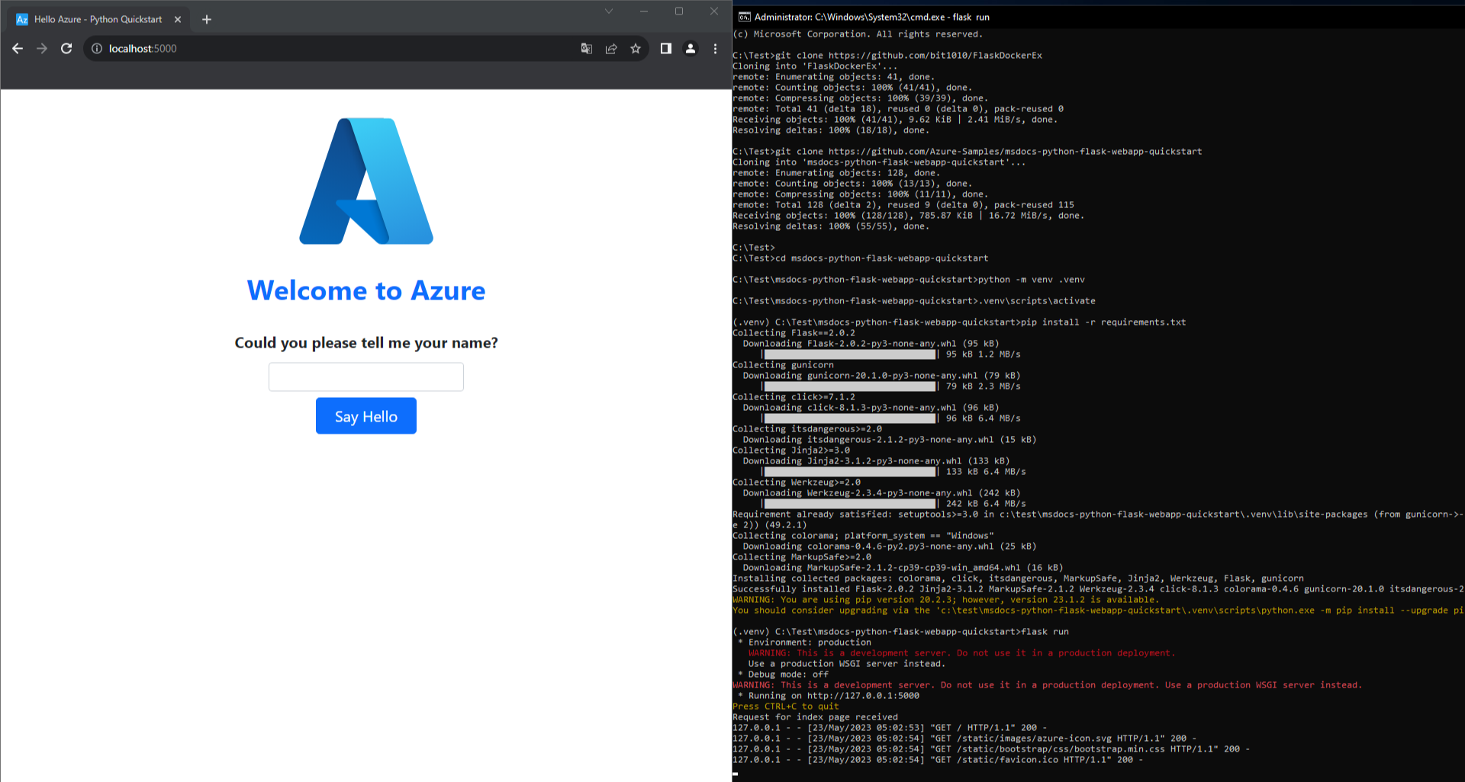Focus the name input field
This screenshot has height=782, width=1465.
(x=366, y=377)
